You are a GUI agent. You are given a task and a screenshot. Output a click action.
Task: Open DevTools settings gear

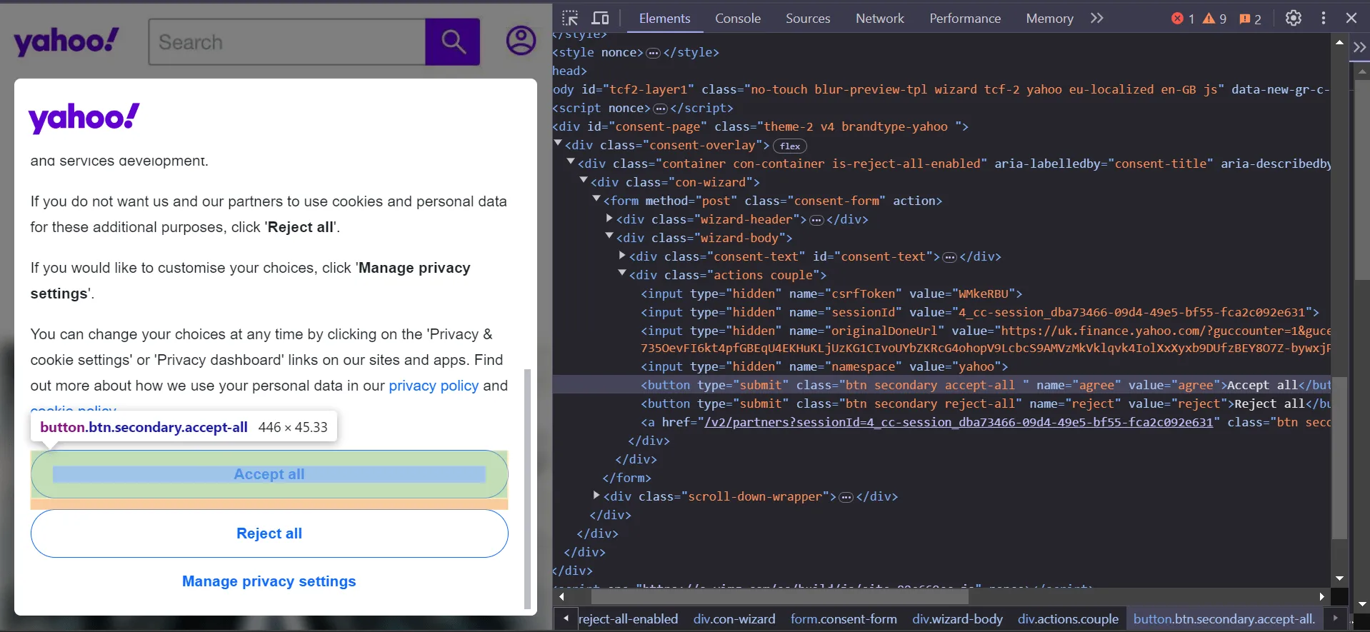(1294, 19)
